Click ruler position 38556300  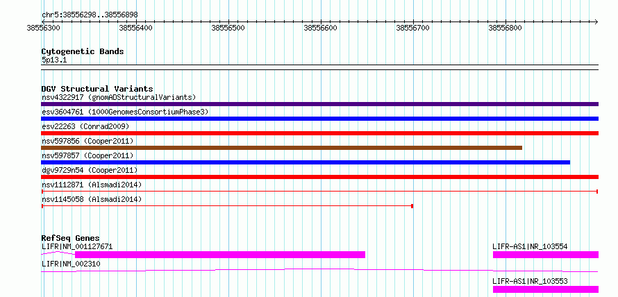pyautogui.click(x=42, y=28)
